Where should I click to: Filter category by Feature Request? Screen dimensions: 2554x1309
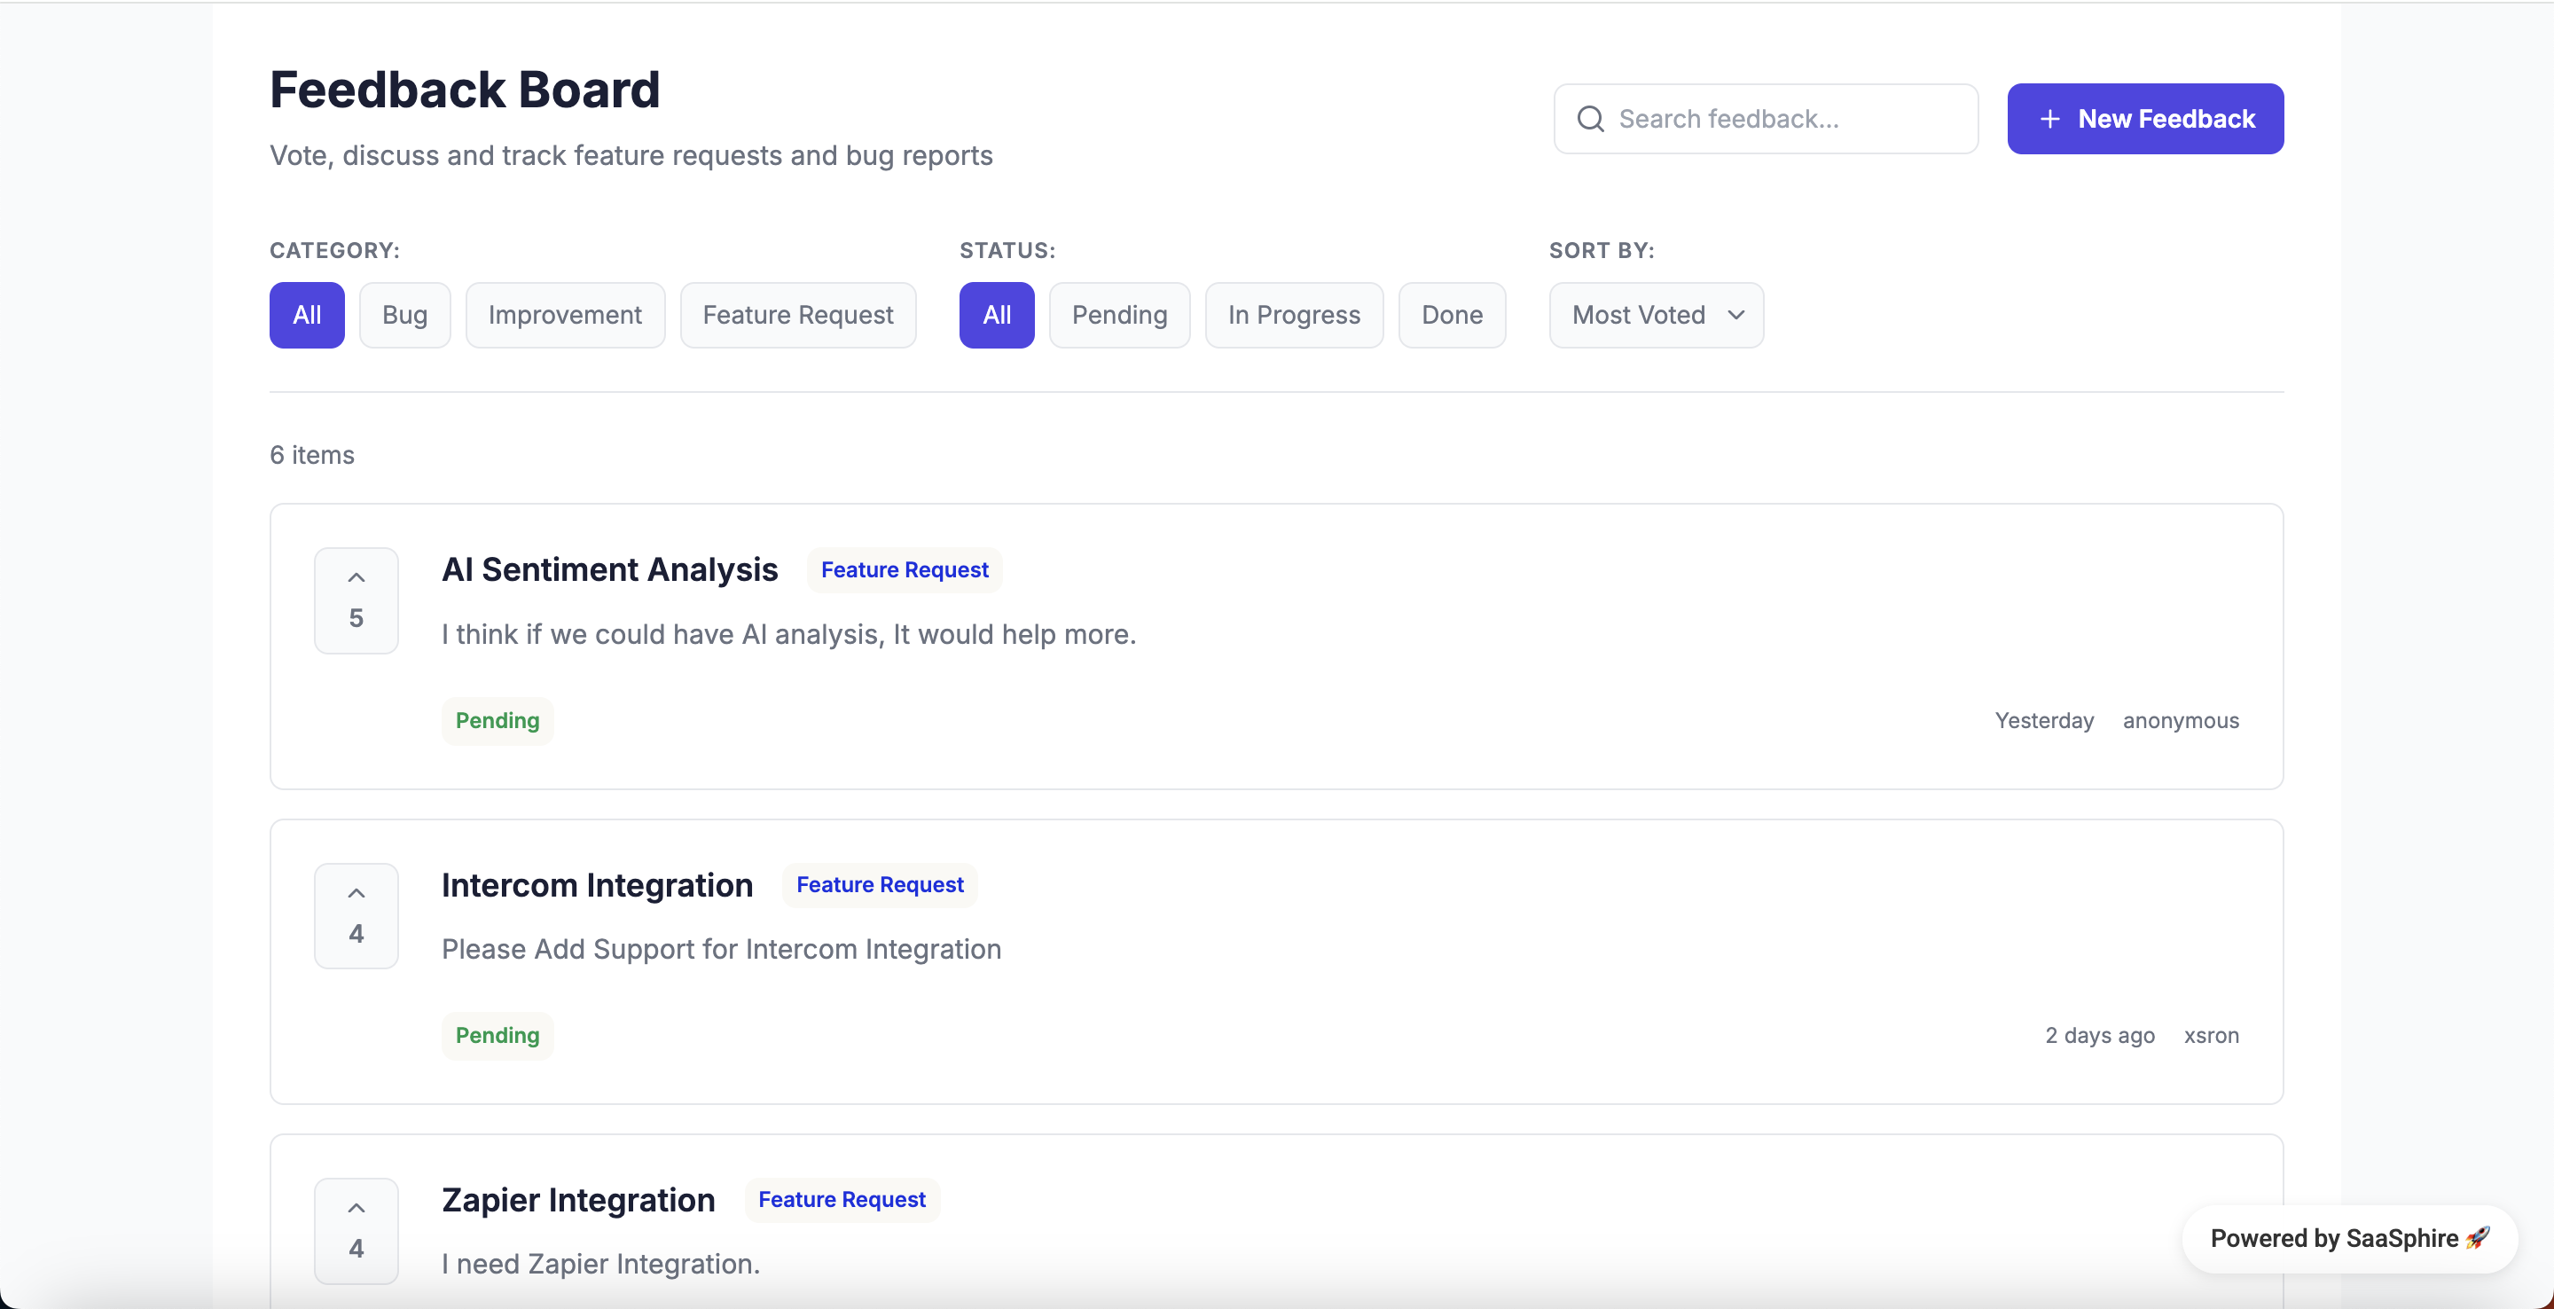797,316
